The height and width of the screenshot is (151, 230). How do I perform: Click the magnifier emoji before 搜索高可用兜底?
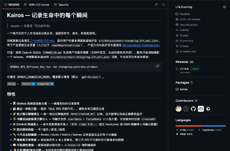14,140
